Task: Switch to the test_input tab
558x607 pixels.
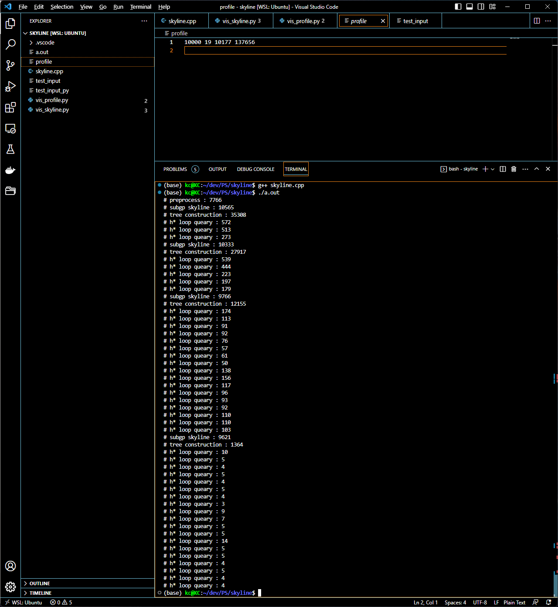Action: click(415, 21)
